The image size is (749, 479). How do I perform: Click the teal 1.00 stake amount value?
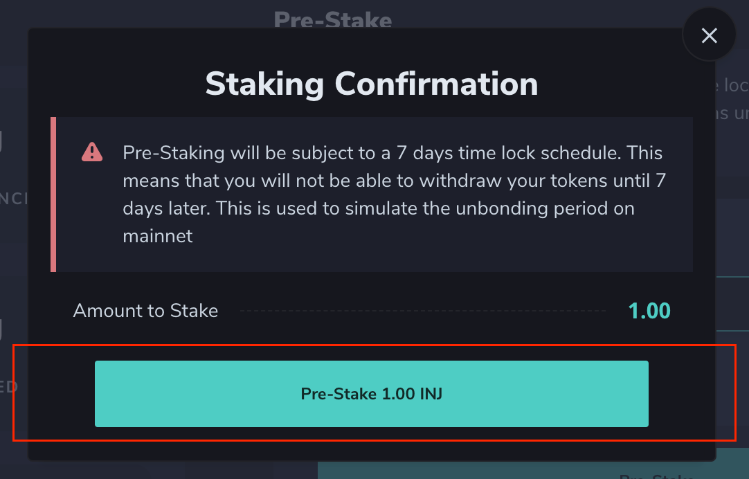point(649,311)
